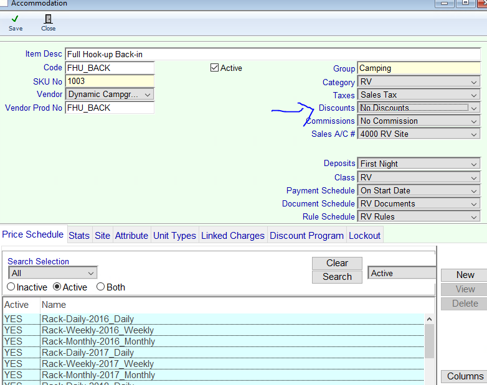Click the View button
The width and height of the screenshot is (487, 385).
(465, 289)
